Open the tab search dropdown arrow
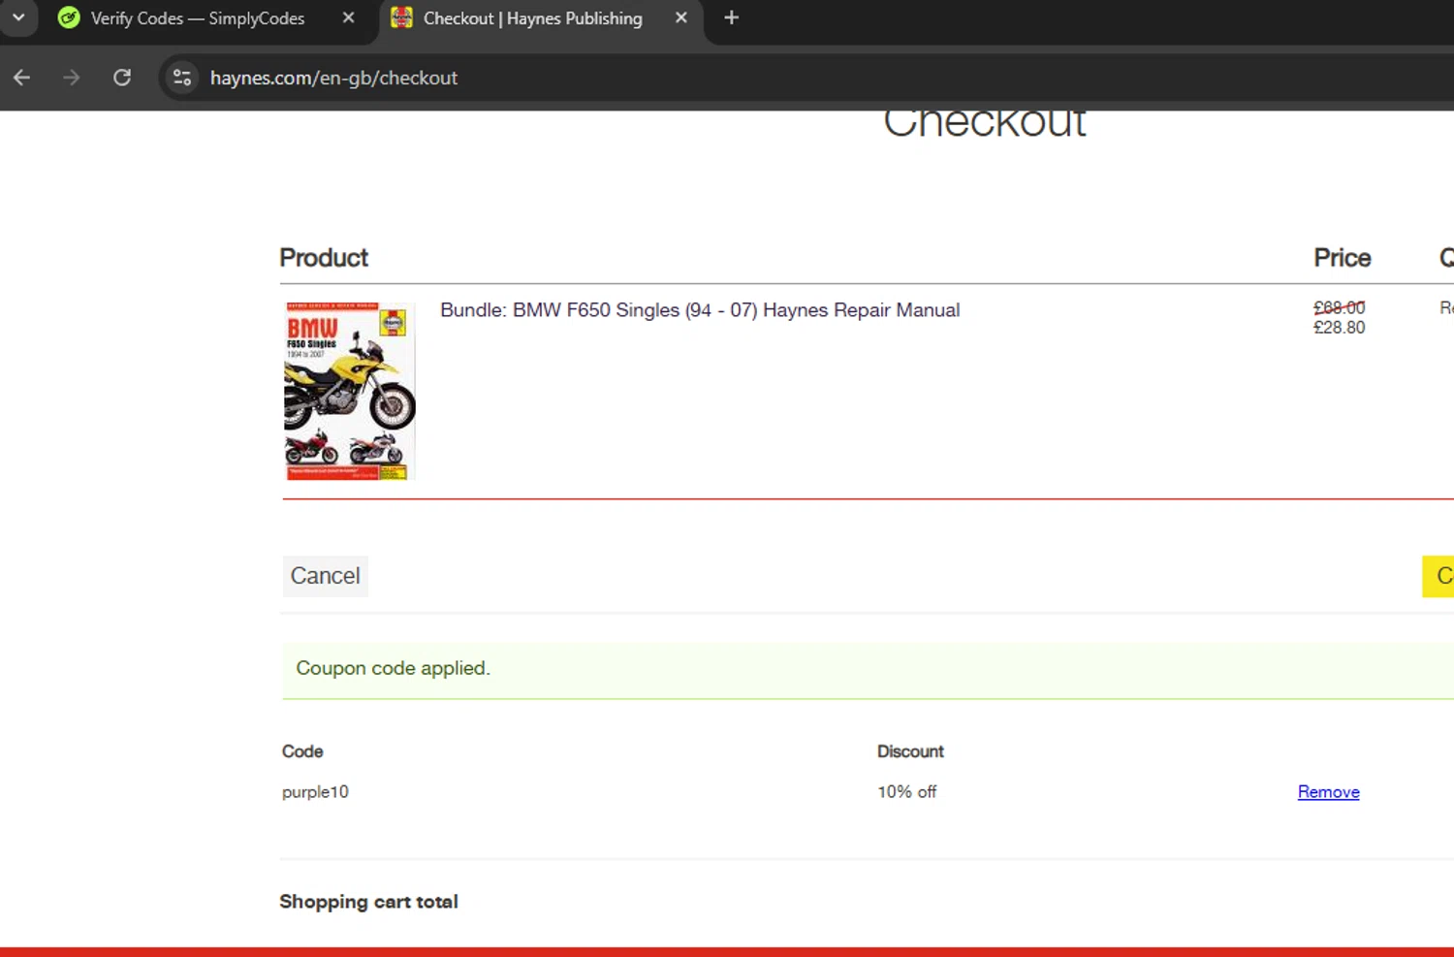Image resolution: width=1454 pixels, height=957 pixels. click(x=18, y=17)
